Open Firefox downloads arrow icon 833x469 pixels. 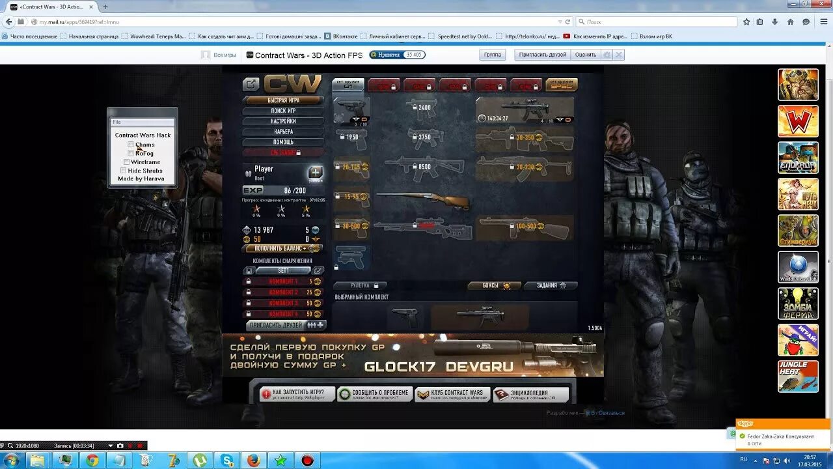coord(775,21)
